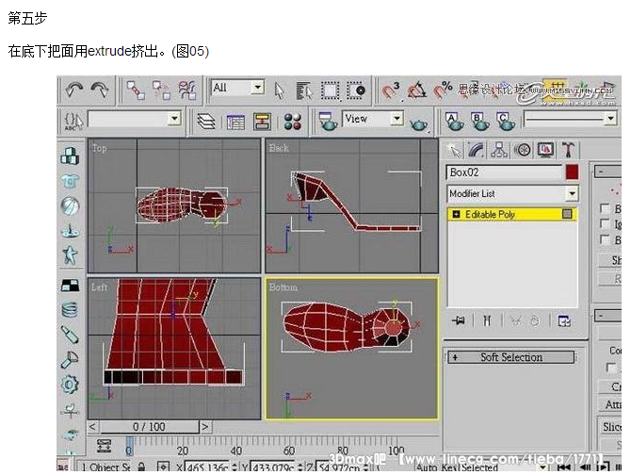Screen dimensions: 631x475
Task: Click the reactor motor gear icon
Action: point(70,385)
